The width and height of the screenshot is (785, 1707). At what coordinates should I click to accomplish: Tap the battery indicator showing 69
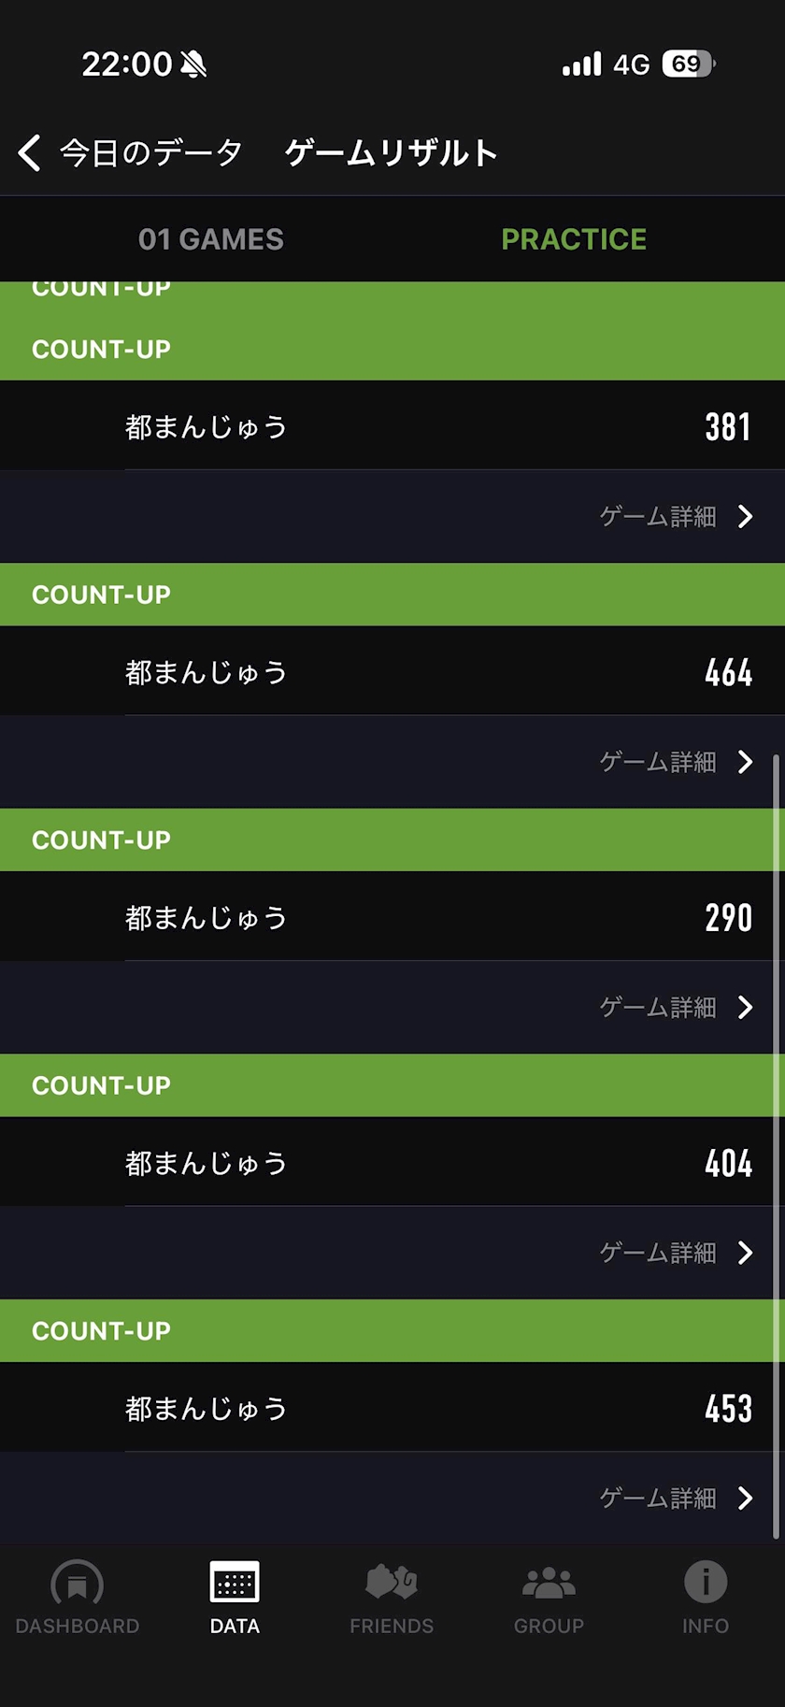(688, 64)
